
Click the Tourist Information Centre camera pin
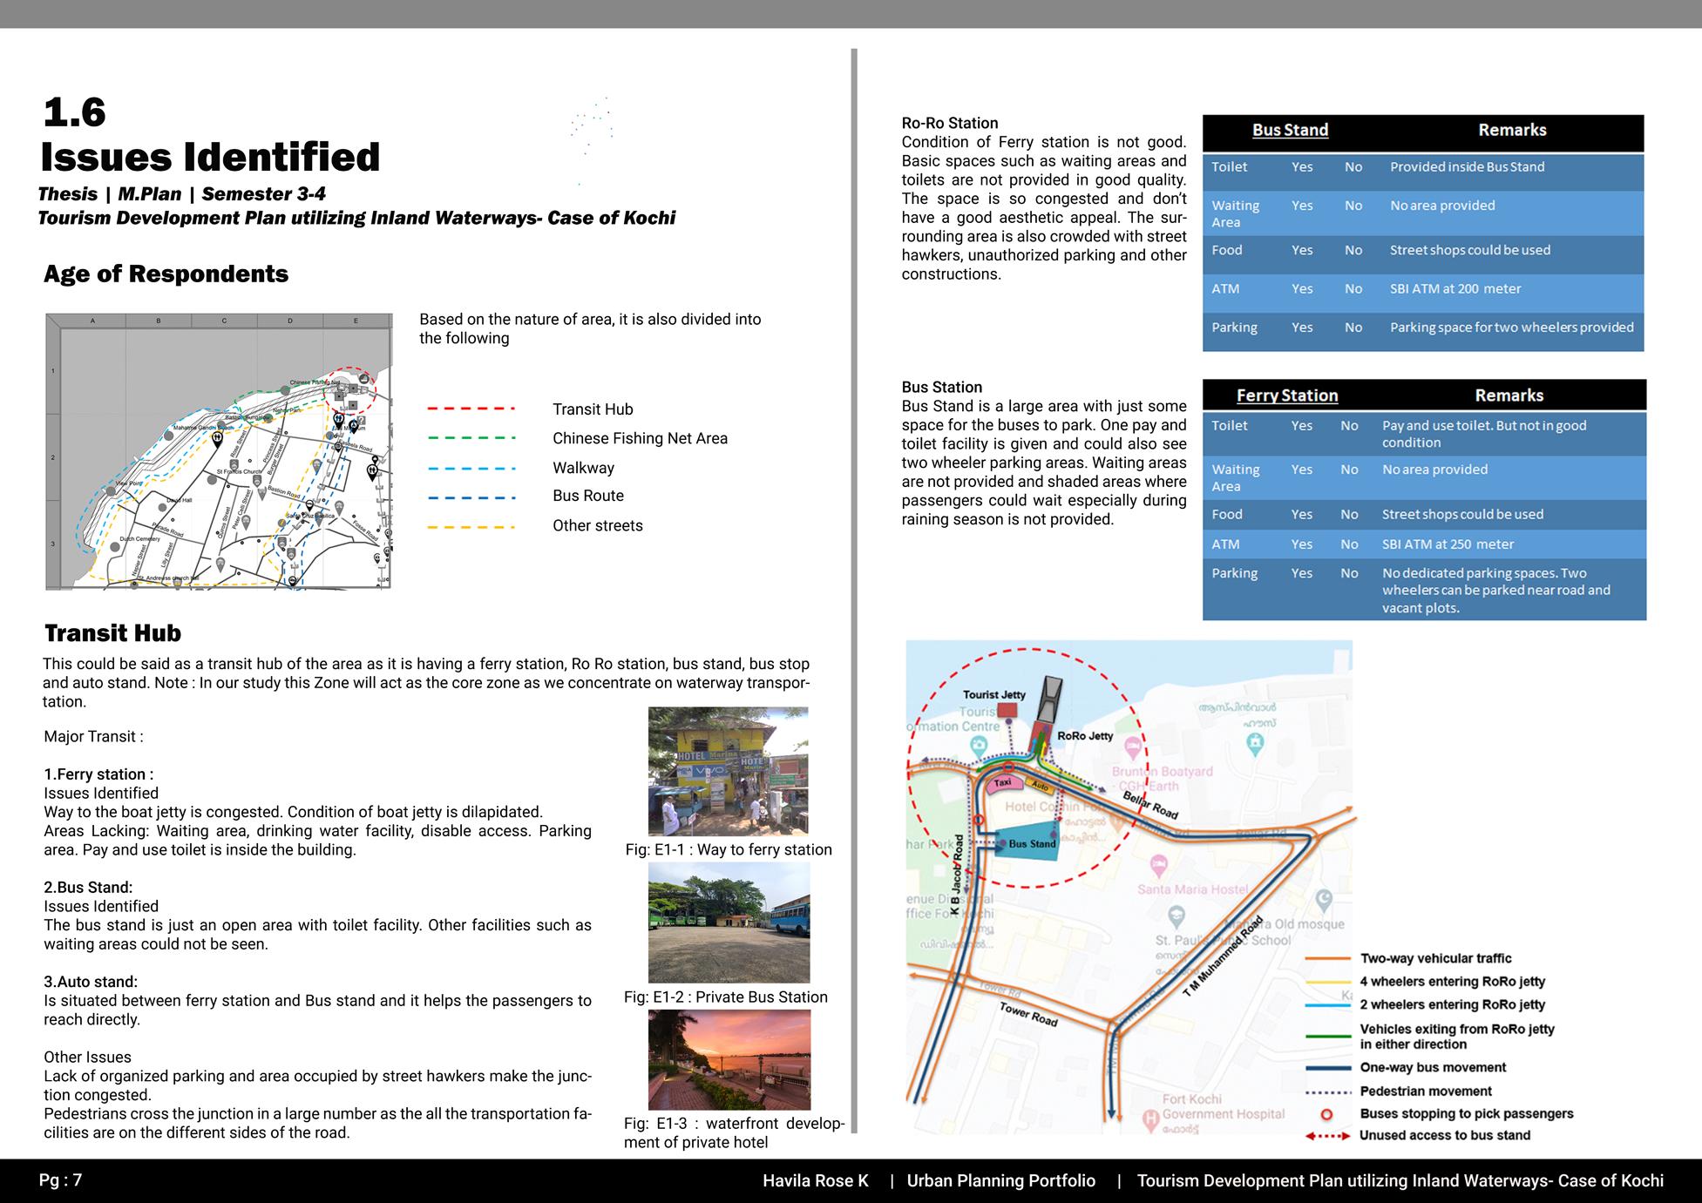(x=978, y=746)
